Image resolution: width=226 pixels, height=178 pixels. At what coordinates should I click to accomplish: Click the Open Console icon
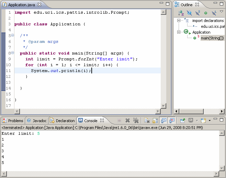coord(203,120)
